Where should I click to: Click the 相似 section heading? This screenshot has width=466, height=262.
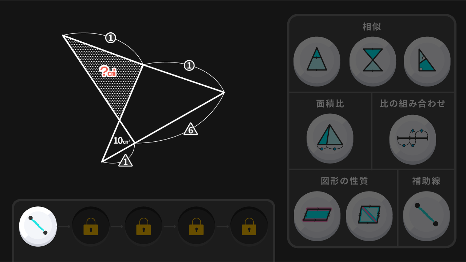coord(372,27)
